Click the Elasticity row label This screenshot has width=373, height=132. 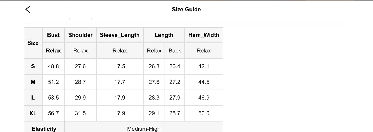(44, 129)
